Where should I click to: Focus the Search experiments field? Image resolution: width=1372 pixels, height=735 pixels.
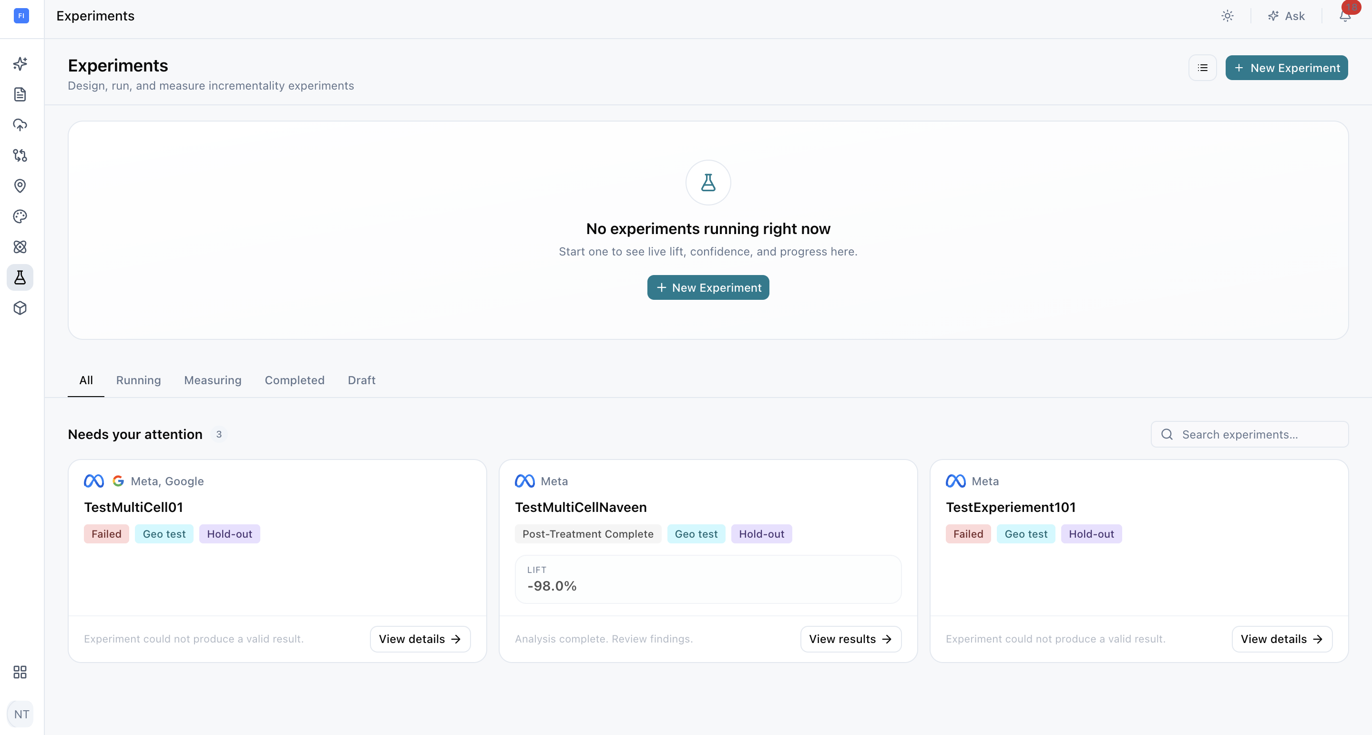point(1249,435)
